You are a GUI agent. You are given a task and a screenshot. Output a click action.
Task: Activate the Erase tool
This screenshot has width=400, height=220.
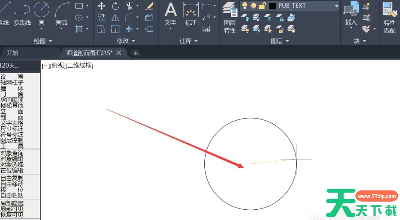[149, 6]
